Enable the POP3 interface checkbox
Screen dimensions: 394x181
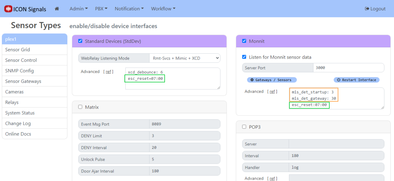[244, 127]
